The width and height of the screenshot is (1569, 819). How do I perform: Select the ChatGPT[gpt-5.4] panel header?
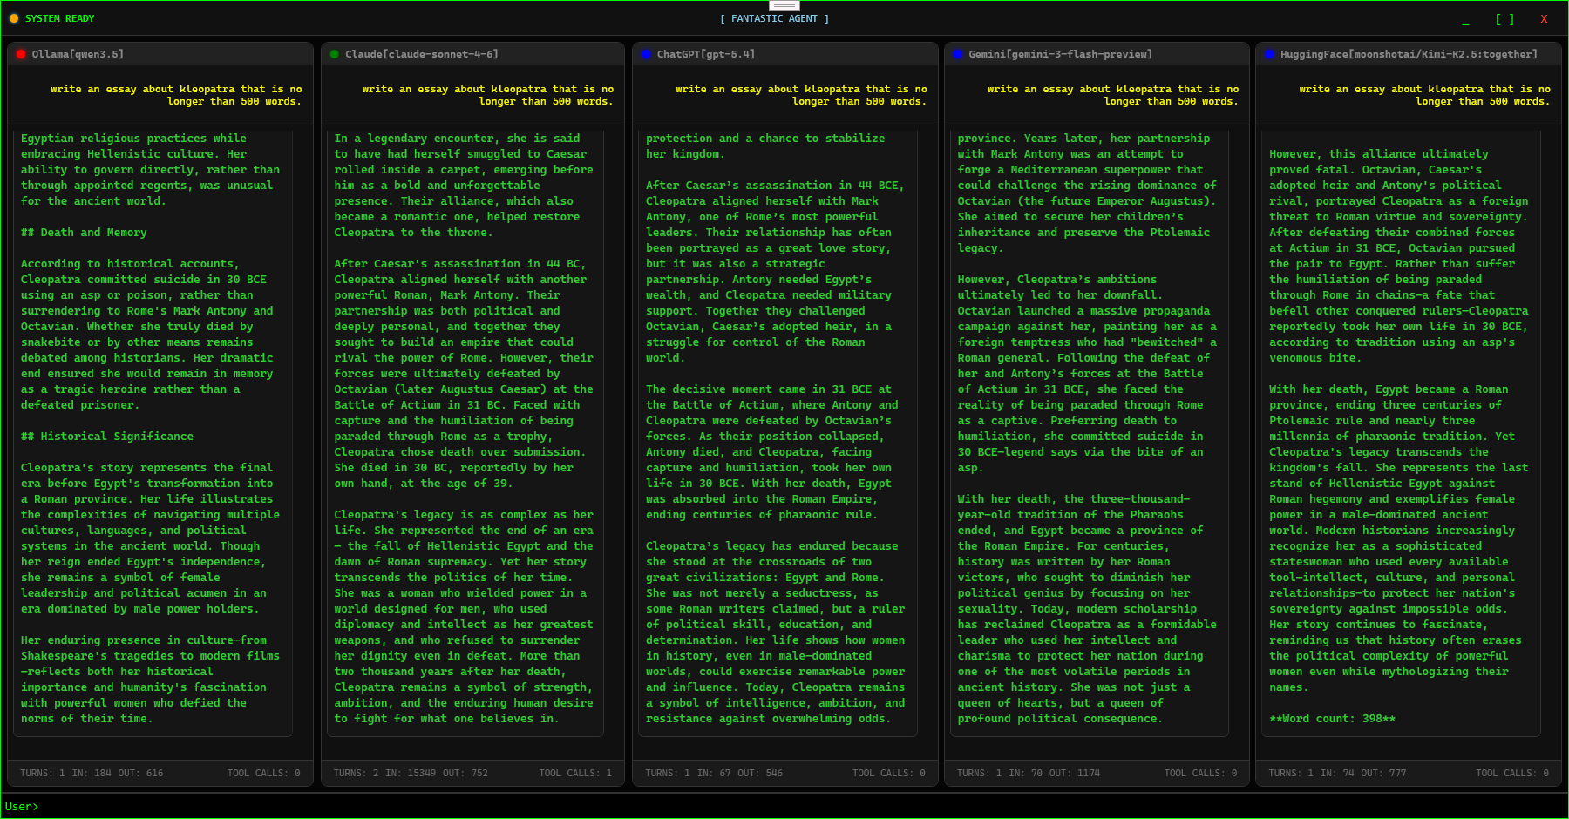(x=784, y=54)
